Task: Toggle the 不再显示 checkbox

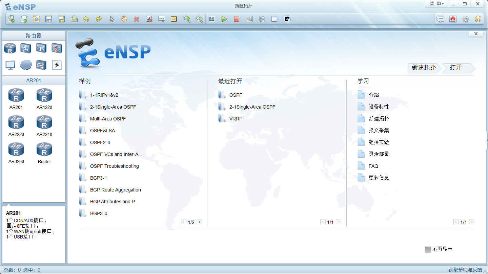Action: click(x=428, y=249)
